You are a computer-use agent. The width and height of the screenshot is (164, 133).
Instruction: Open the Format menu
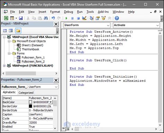(55, 12)
